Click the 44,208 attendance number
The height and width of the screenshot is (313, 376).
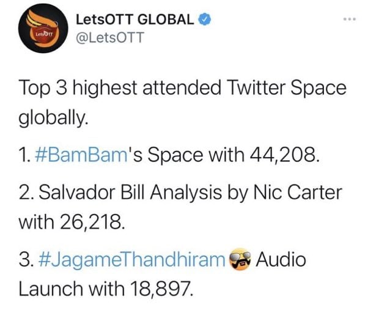(x=285, y=155)
